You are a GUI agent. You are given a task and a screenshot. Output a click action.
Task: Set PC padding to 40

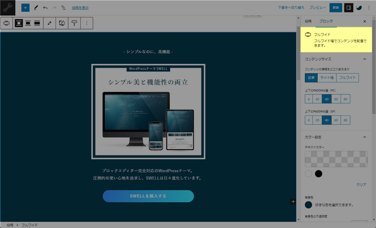(327, 99)
